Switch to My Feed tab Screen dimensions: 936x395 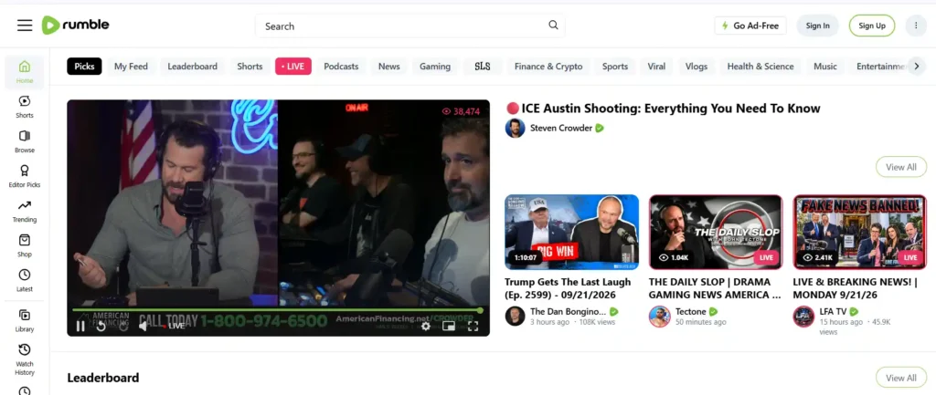[131, 66]
